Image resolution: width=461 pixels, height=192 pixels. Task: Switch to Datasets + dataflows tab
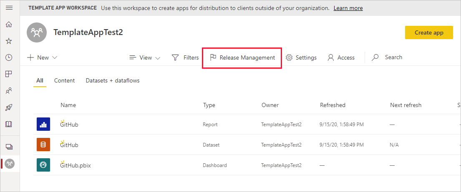click(113, 80)
